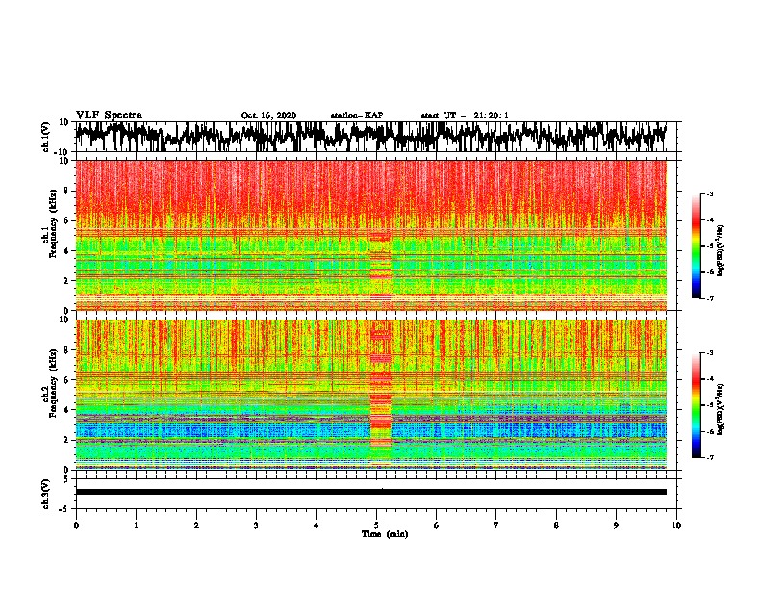
Task: Click the ch.1 spectrogram color scale bar
Action: pos(696,246)
